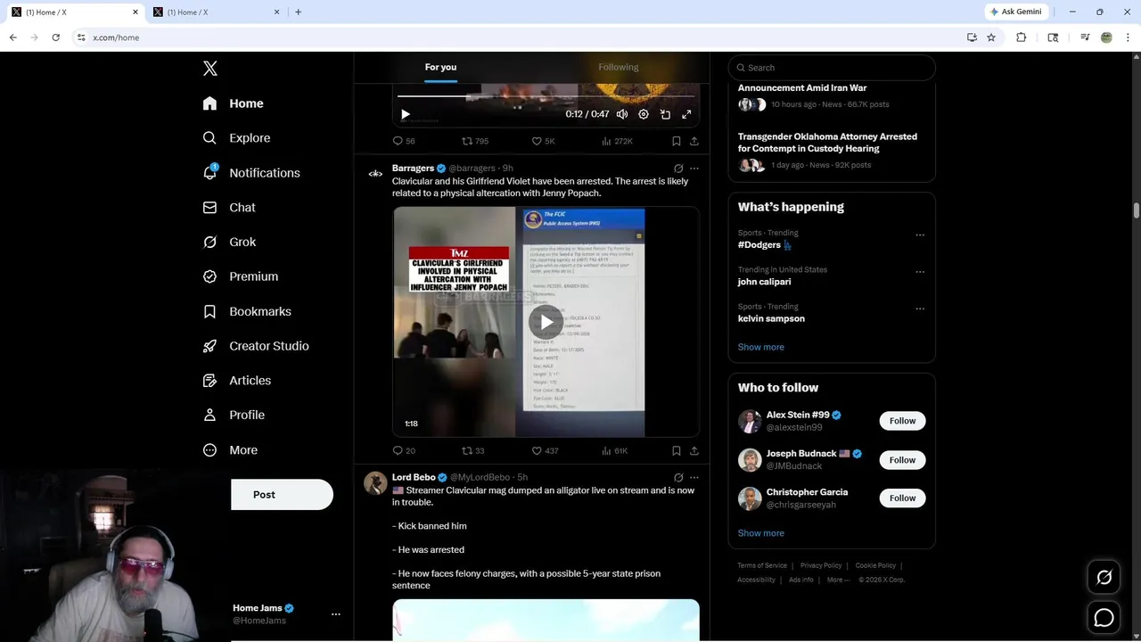Bookmark the Barragers post
Viewport: 1141px width, 642px height.
tap(677, 451)
